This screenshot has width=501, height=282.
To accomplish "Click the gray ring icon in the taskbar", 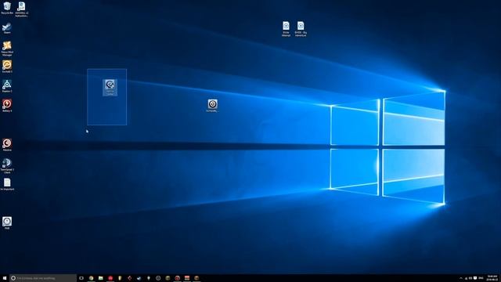I will tap(158, 278).
